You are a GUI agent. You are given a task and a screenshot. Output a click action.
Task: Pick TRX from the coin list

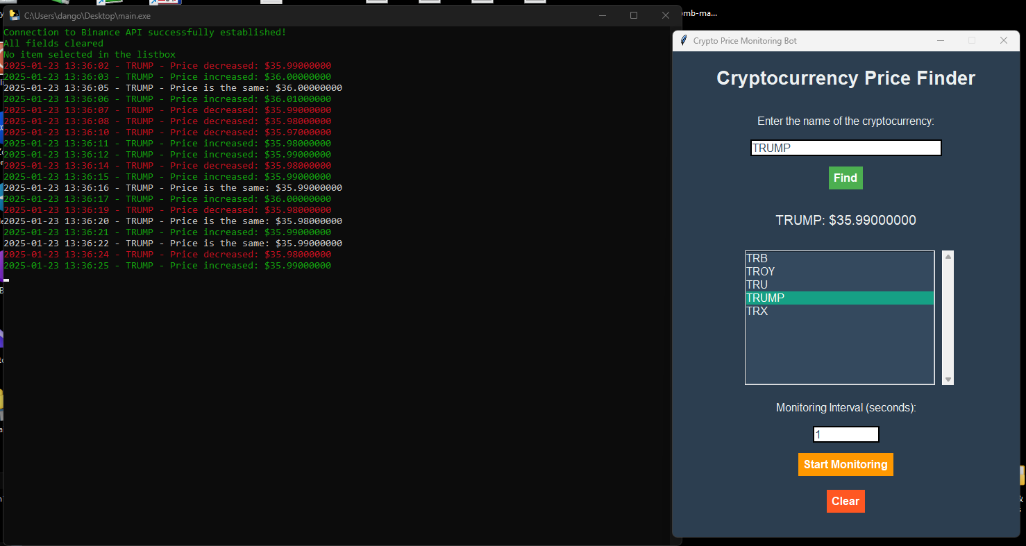tap(840, 311)
